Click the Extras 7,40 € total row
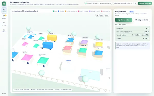The width and height of the screenshot is (154, 96). point(132,39)
